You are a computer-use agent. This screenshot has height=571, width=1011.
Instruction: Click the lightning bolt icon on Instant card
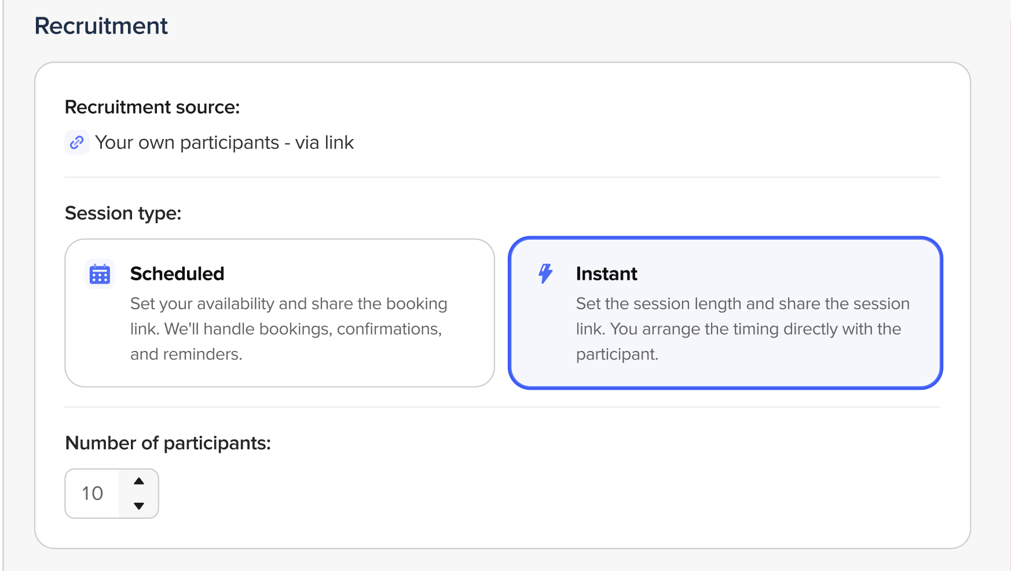click(x=545, y=273)
